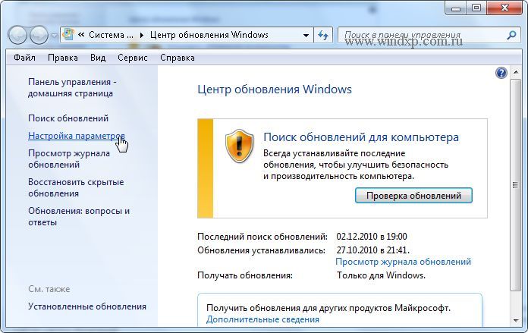This screenshot has height=333, width=528.
Task: Click Установленные обновления in the sidebar
Action: point(87,306)
